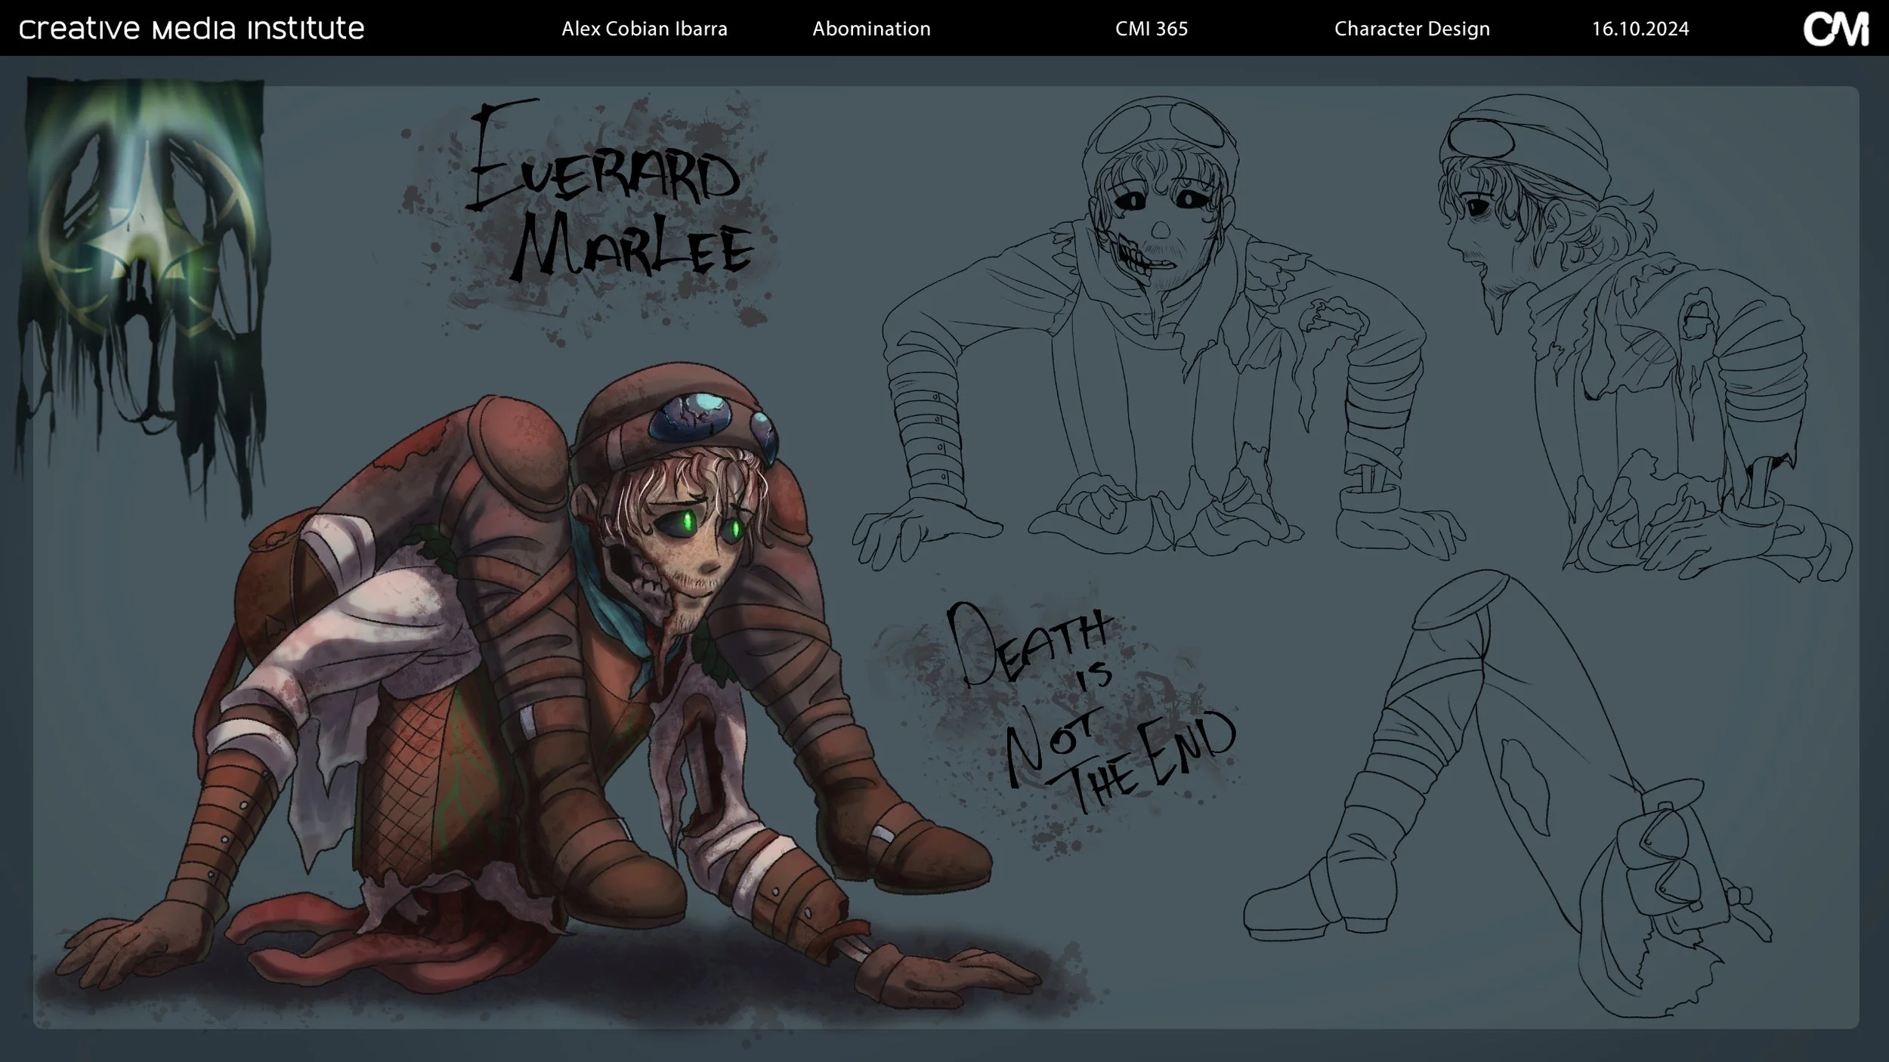Click the Character Design header text
Viewport: 1889px width, 1062px height.
click(1411, 29)
